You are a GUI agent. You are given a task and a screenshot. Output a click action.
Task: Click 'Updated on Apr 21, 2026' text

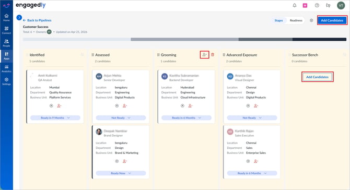[x=72, y=32]
